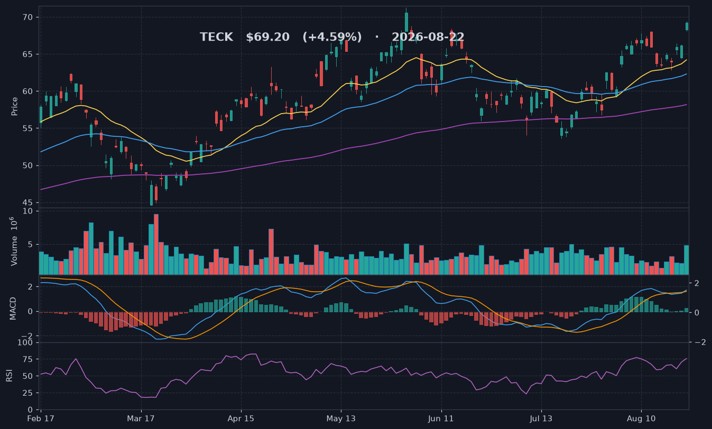Click the Jul 13 date axis label
Image resolution: width=712 pixels, height=429 pixels.
pos(541,418)
